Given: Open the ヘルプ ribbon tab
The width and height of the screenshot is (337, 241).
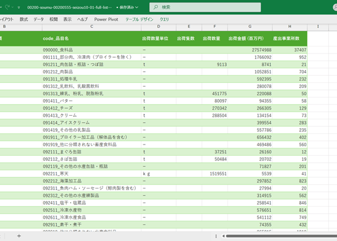Looking at the screenshot, I should click(82, 19).
